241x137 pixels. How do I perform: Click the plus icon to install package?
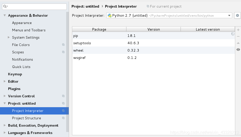[x=238, y=30]
